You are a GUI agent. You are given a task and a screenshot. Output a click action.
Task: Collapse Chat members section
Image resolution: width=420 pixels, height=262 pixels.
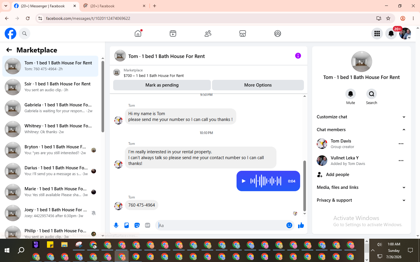point(361,130)
